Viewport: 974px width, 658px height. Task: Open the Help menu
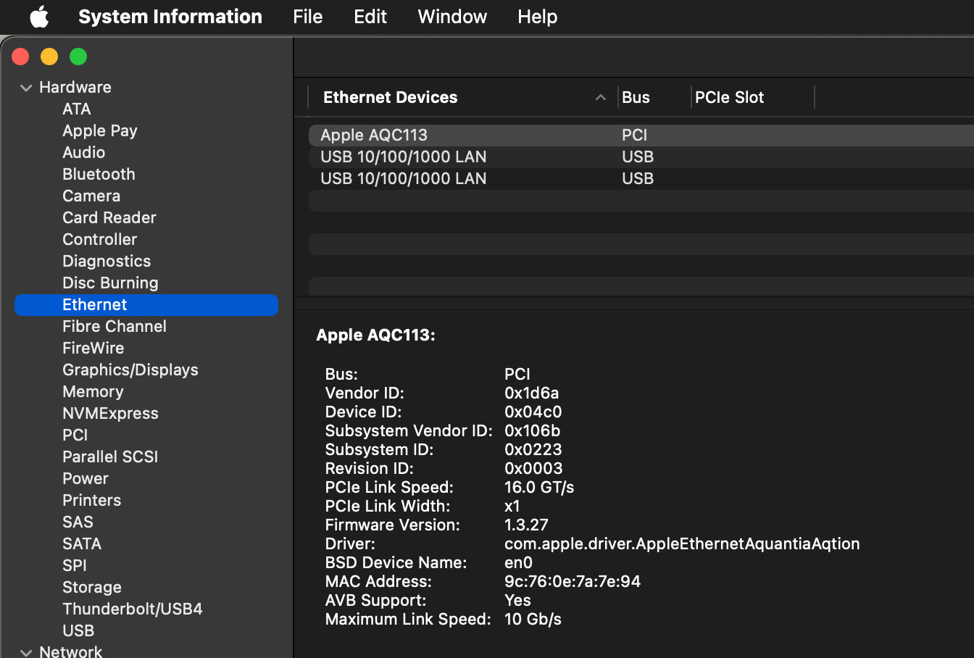[537, 17]
